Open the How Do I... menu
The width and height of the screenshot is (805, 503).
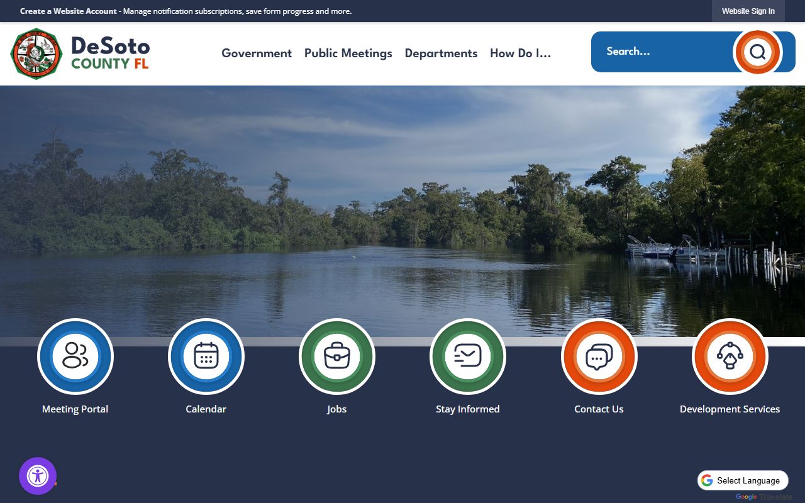(520, 53)
